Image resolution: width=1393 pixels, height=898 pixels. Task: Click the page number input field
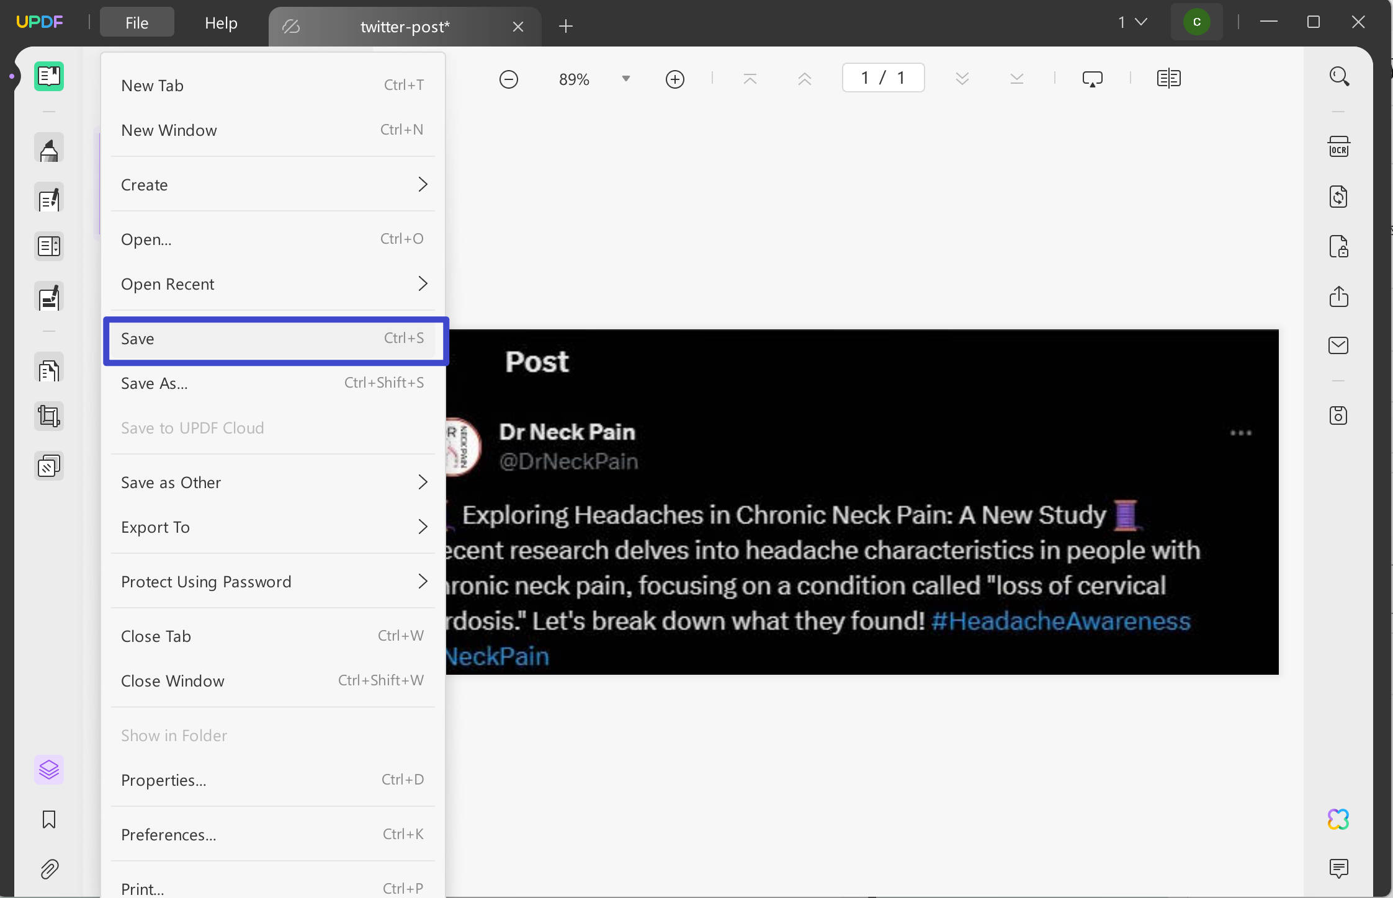[x=882, y=78]
